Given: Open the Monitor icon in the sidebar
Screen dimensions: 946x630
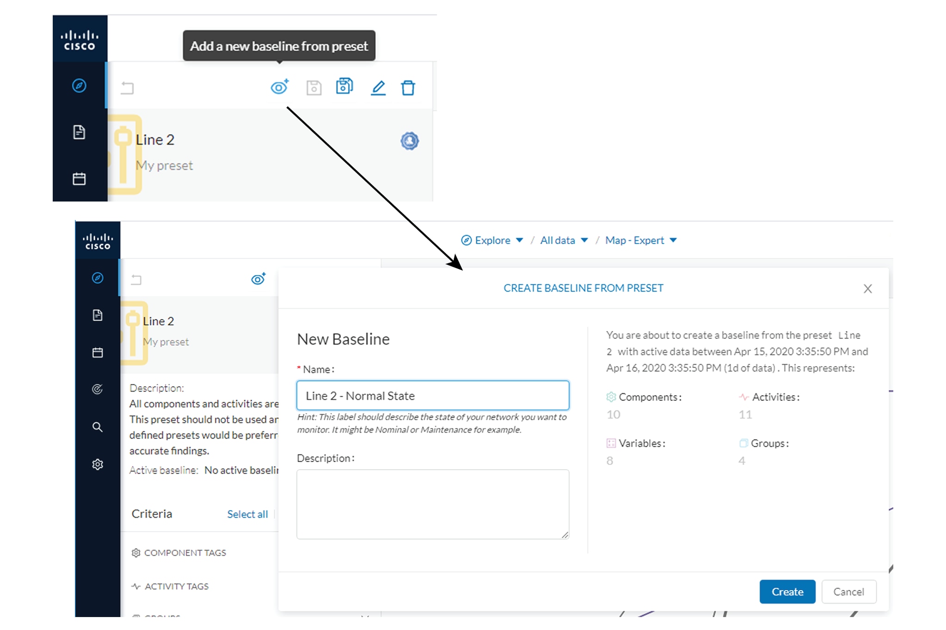Looking at the screenshot, I should (x=98, y=389).
